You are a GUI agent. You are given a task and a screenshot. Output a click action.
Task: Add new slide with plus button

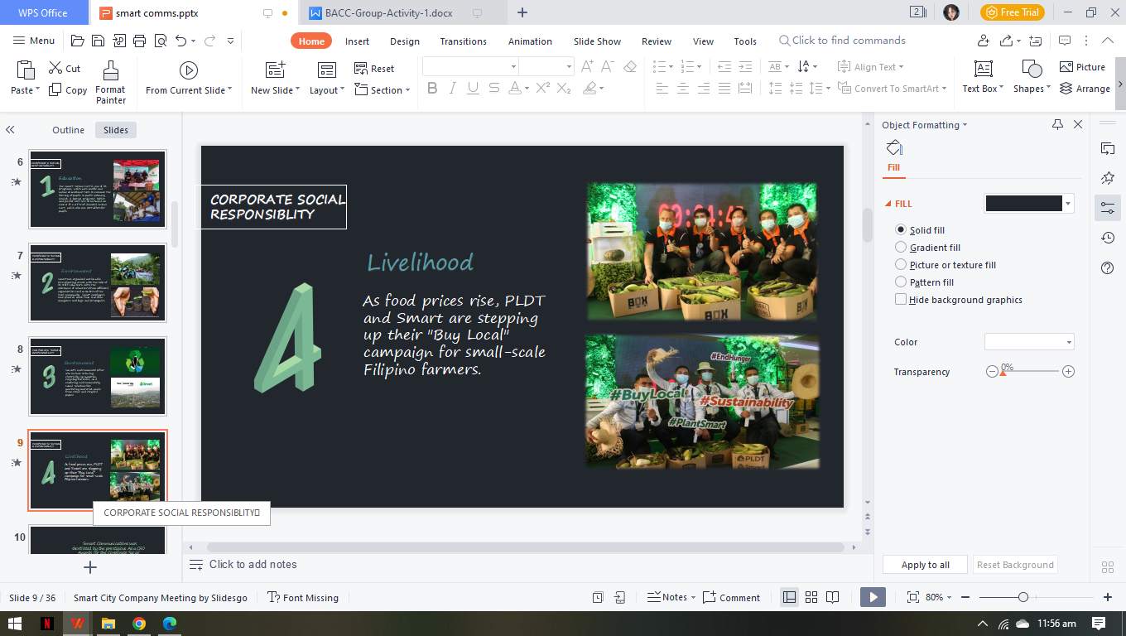pyautogui.click(x=91, y=567)
